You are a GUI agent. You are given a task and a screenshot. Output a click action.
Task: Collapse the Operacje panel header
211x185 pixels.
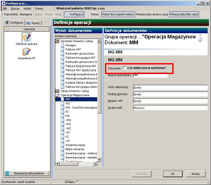[27, 29]
